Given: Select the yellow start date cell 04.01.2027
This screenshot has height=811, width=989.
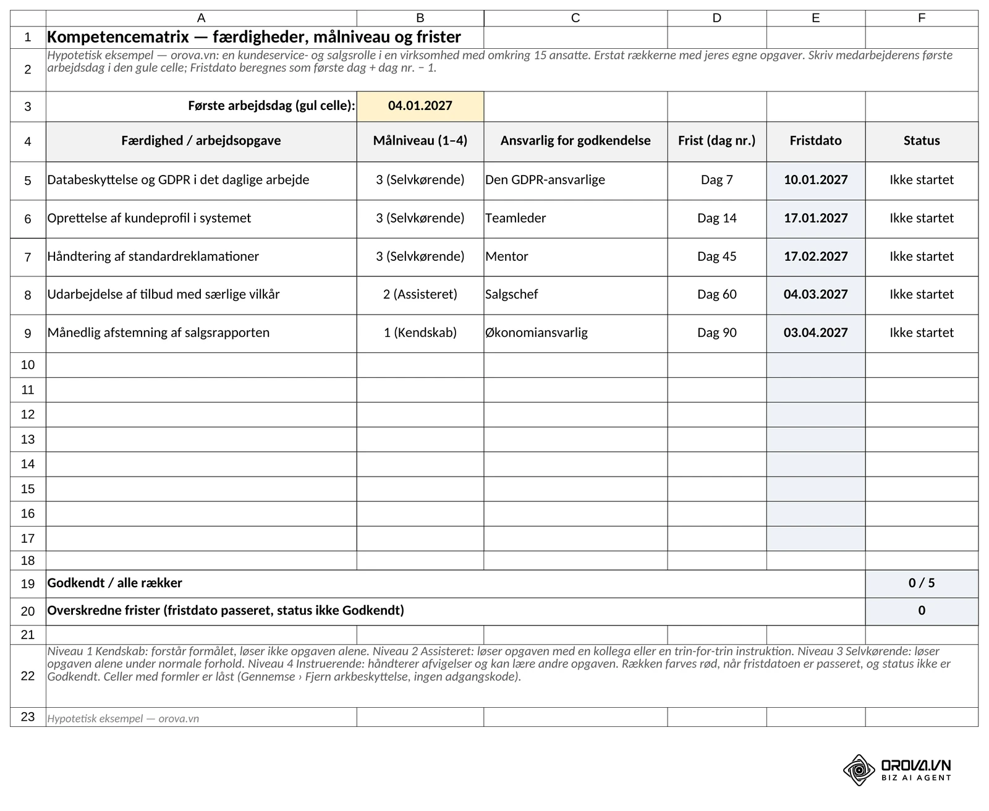Looking at the screenshot, I should coord(420,106).
